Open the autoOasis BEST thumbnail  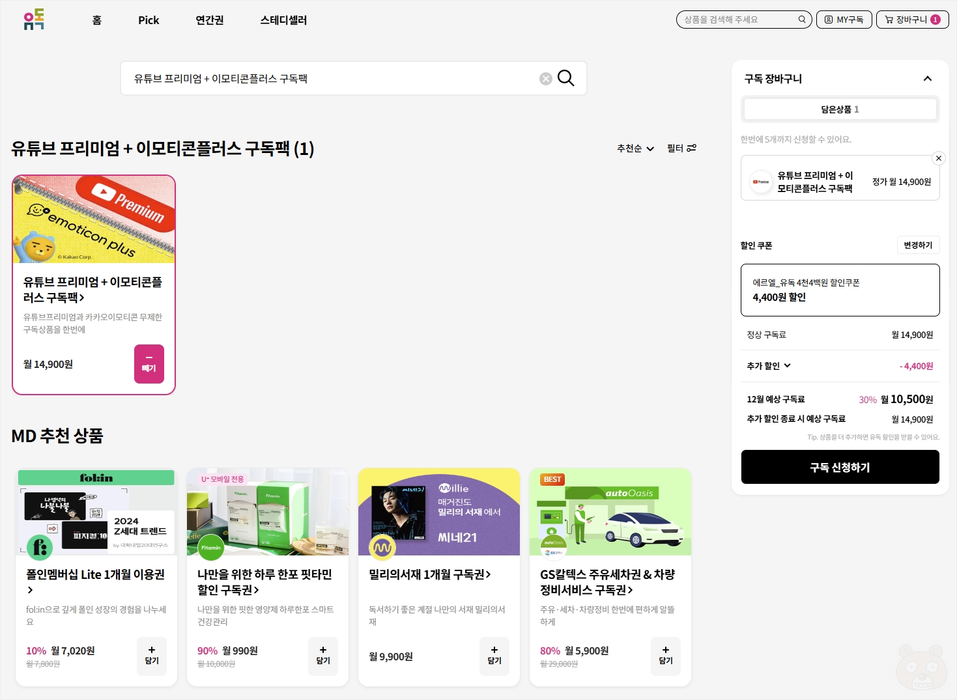(x=610, y=512)
